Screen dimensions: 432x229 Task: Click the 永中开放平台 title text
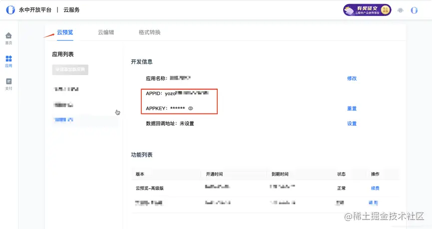tap(35, 10)
